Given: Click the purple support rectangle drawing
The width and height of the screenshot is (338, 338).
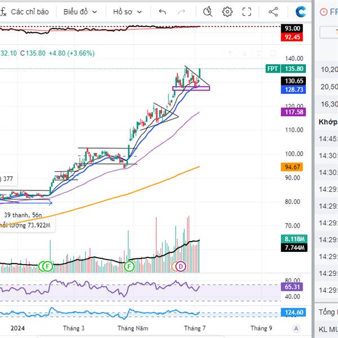Looking at the screenshot, I should (191, 88).
